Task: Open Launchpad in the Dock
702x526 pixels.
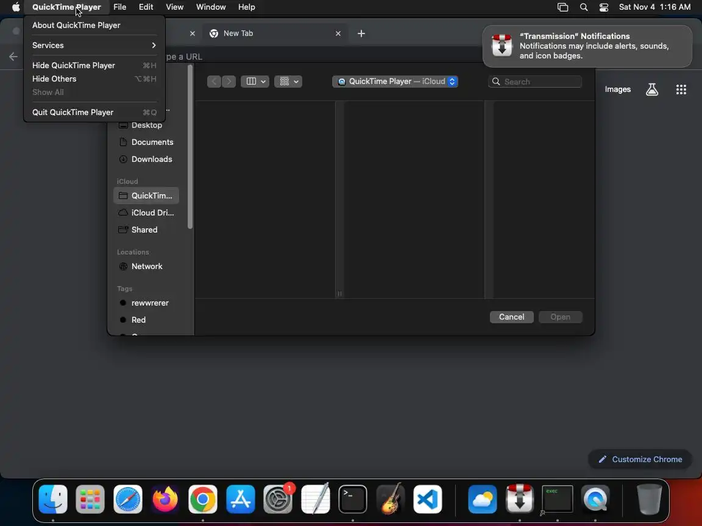Action: [90, 499]
